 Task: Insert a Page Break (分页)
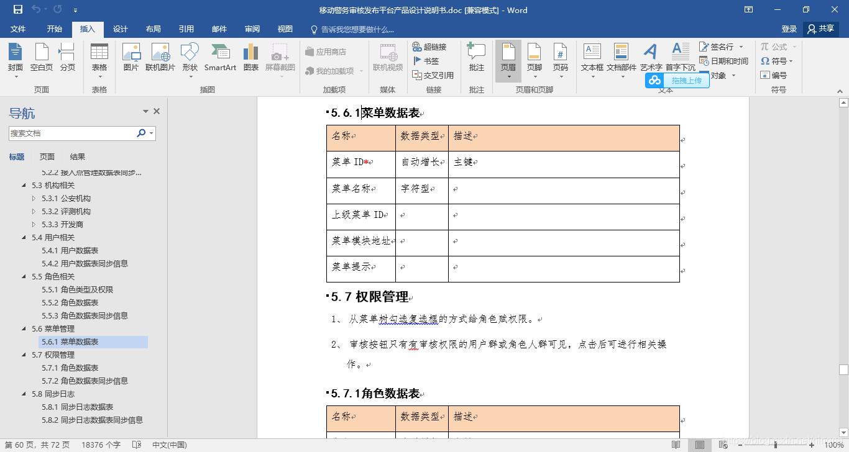[68, 57]
